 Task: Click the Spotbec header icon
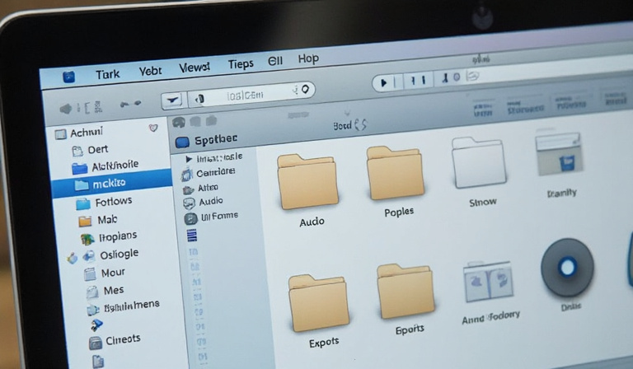[182, 142]
